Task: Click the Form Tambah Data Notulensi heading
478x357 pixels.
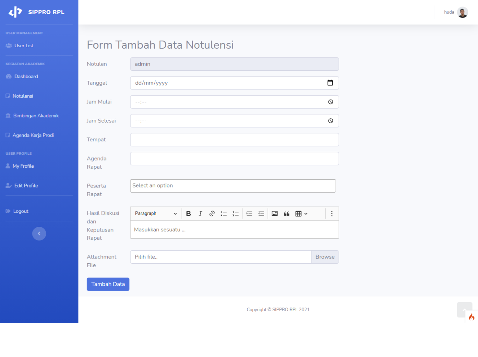Action: point(160,45)
